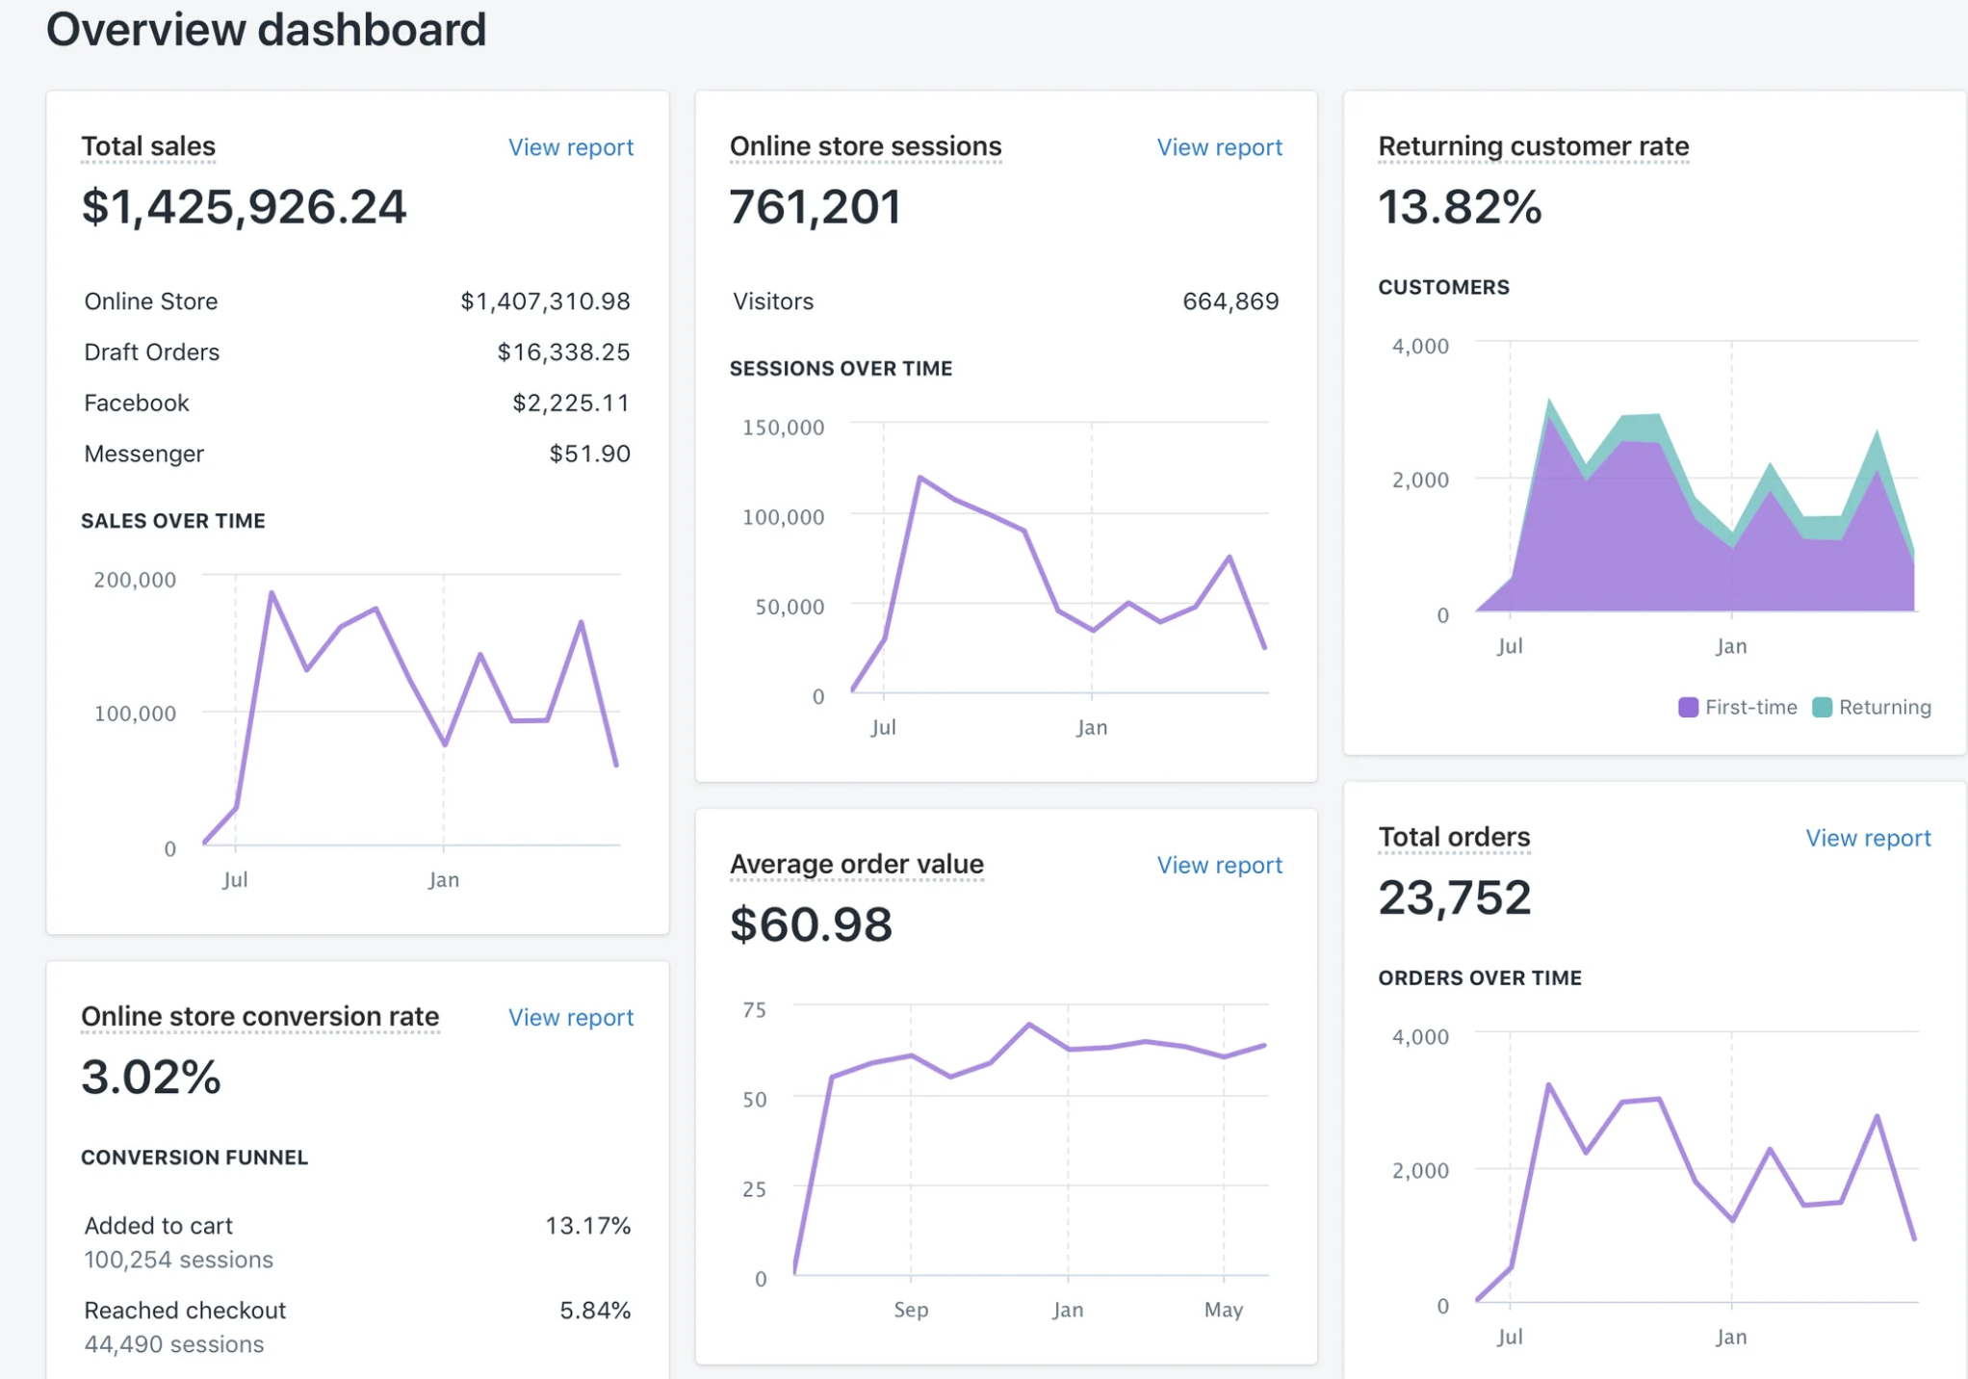
Task: Click the Total orders title
Action: 1454,837
